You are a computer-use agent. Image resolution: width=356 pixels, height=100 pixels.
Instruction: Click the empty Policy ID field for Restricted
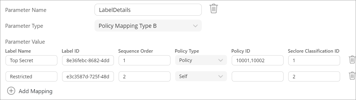(258, 76)
